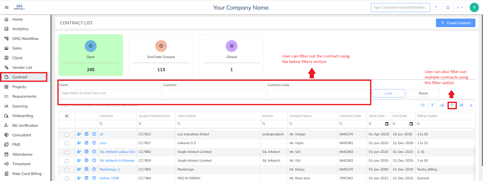Click add-user icon in sil row

pyautogui.click(x=79, y=134)
